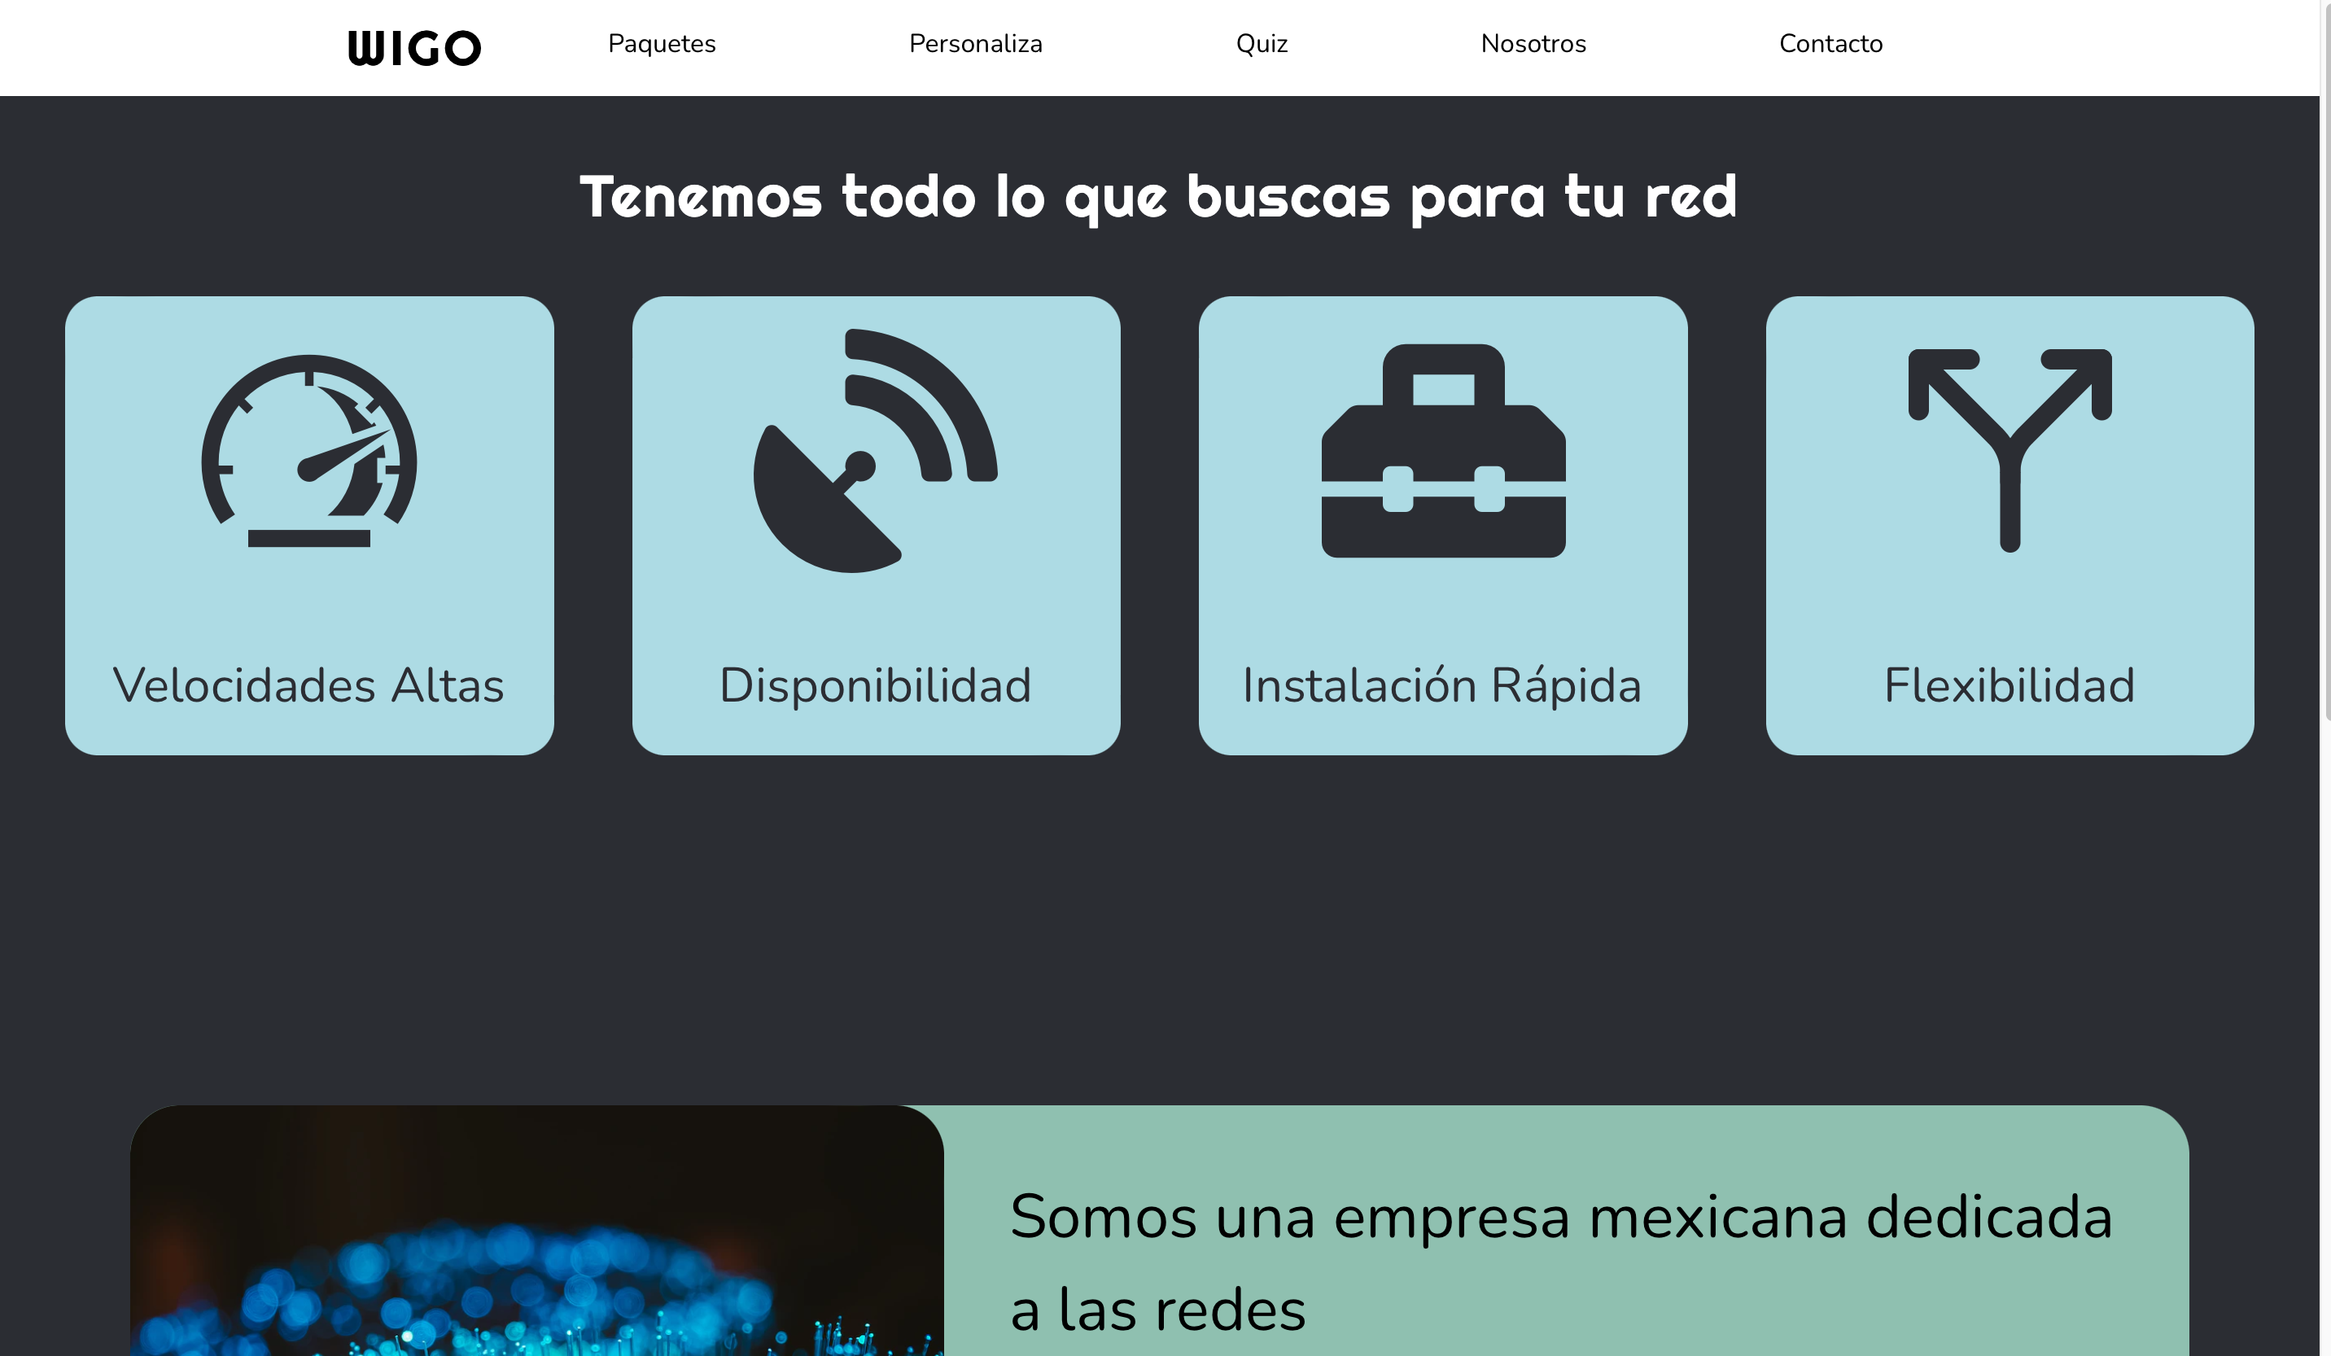Select the Instalación Rápida label

[x=1442, y=685]
